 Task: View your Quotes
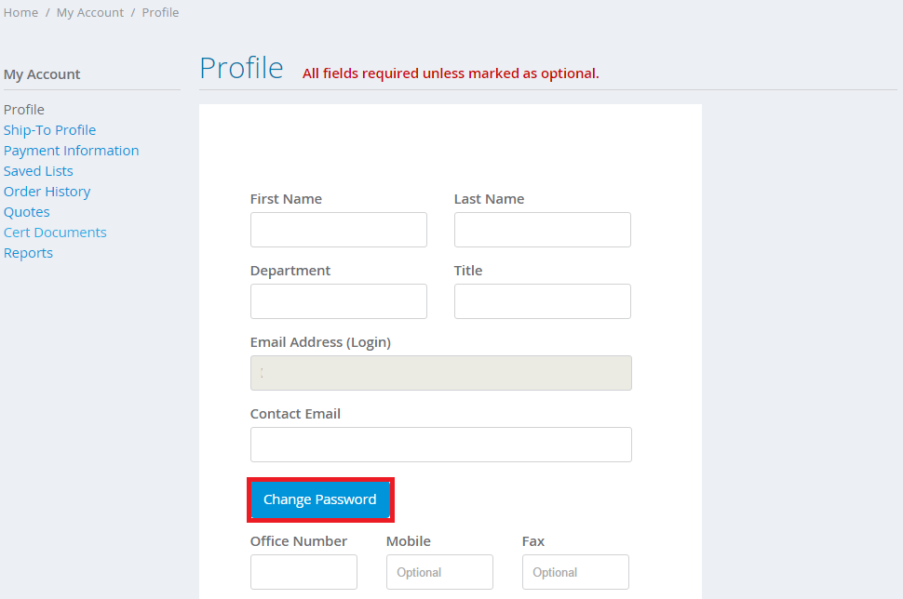click(x=26, y=211)
